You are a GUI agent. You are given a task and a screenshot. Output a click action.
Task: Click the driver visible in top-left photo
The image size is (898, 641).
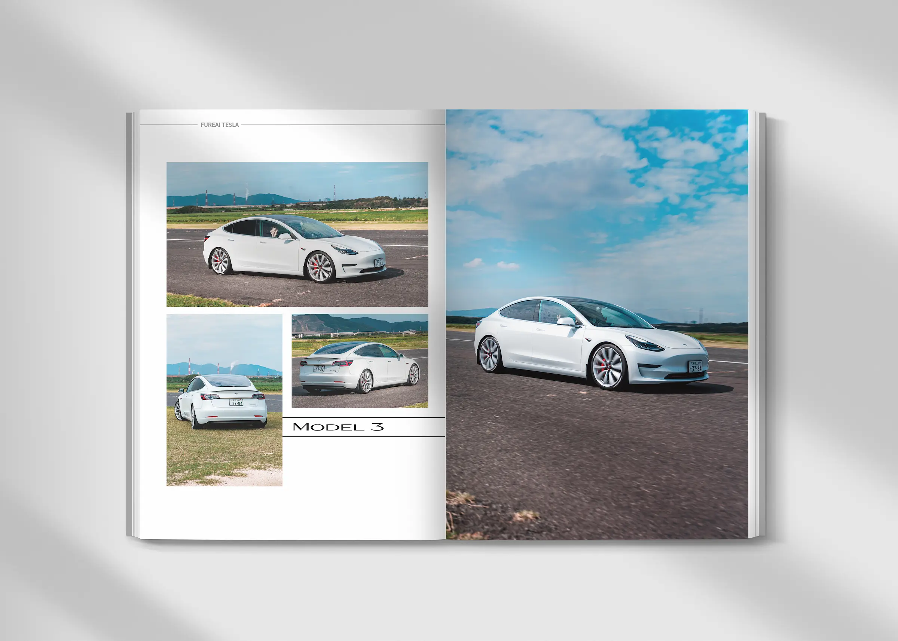tap(274, 232)
